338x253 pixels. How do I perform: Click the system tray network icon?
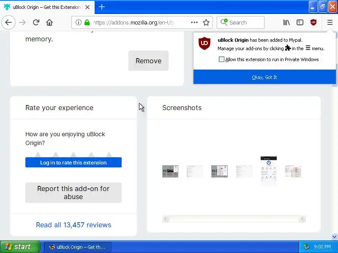pyautogui.click(x=306, y=247)
